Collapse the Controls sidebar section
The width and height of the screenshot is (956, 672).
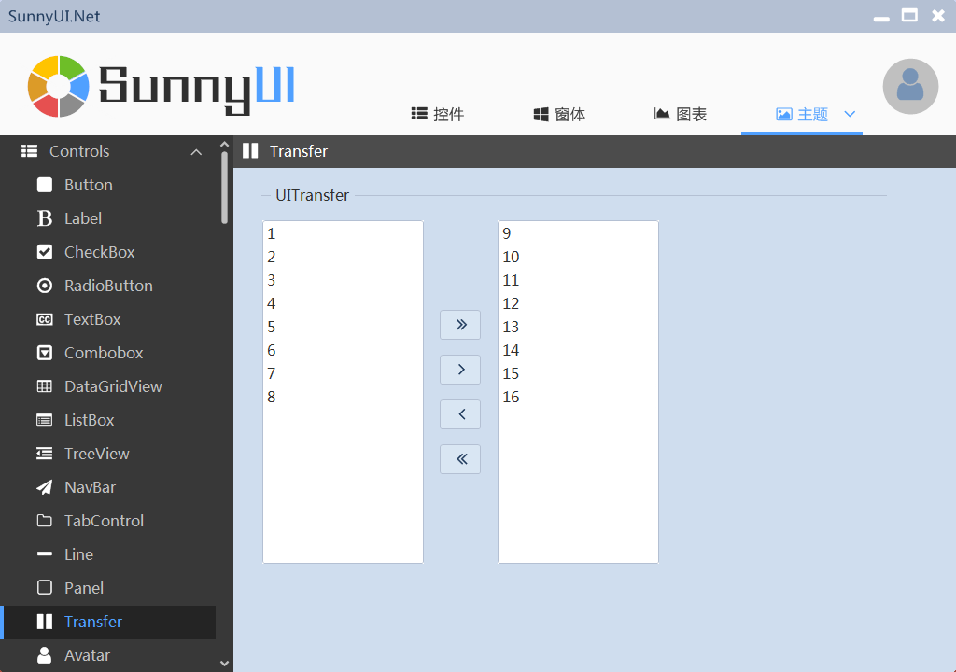tap(196, 150)
